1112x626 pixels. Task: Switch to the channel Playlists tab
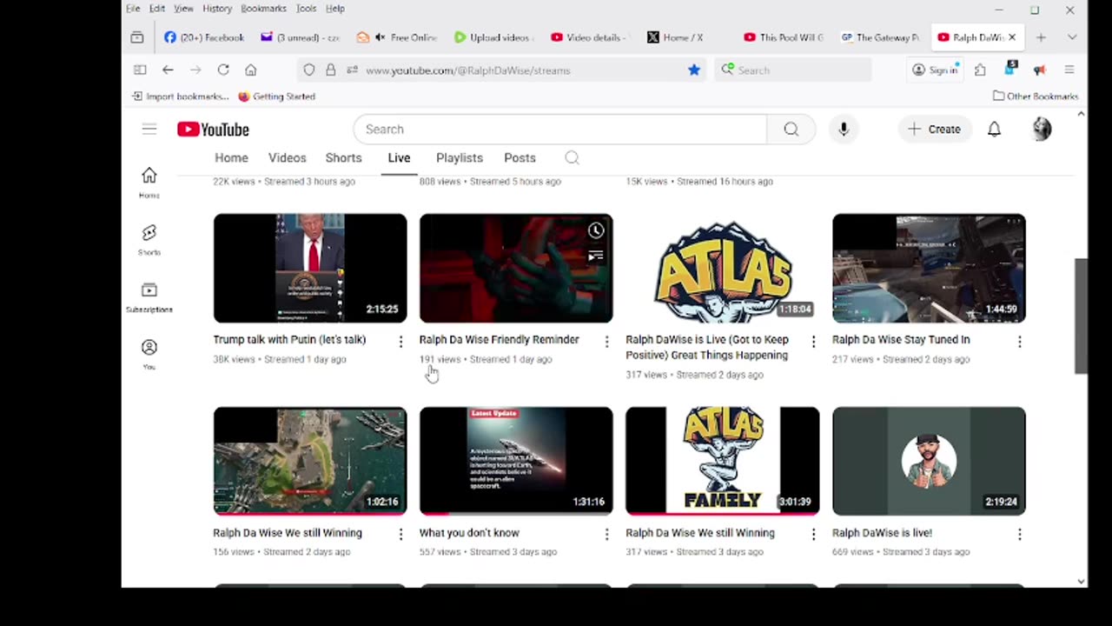tap(460, 158)
